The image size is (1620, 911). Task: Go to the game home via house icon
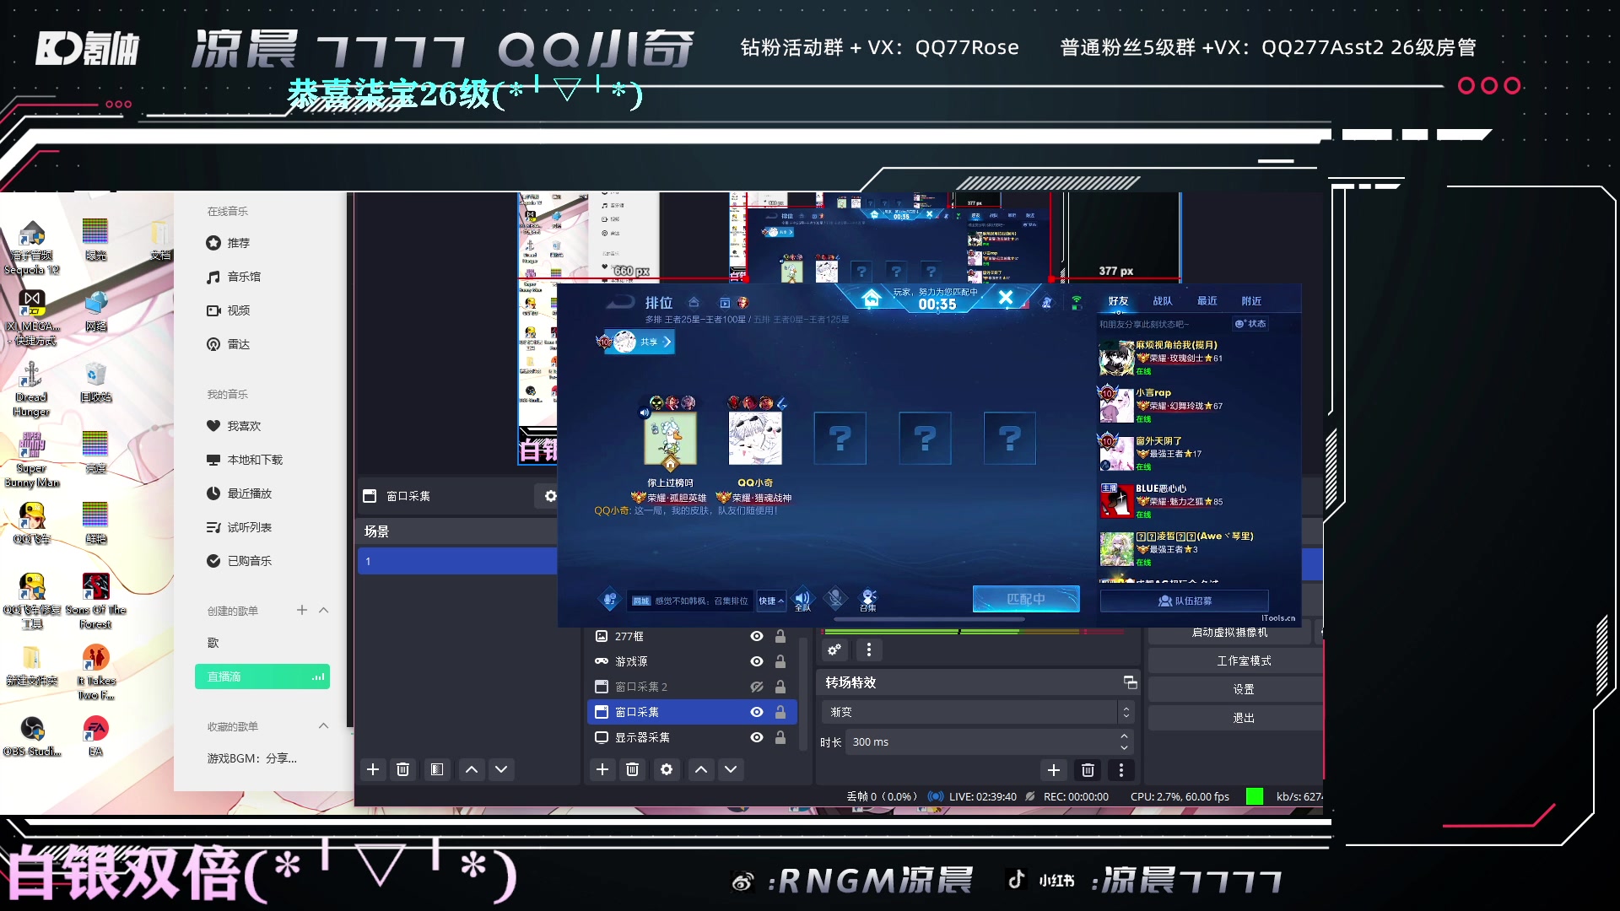[872, 299]
